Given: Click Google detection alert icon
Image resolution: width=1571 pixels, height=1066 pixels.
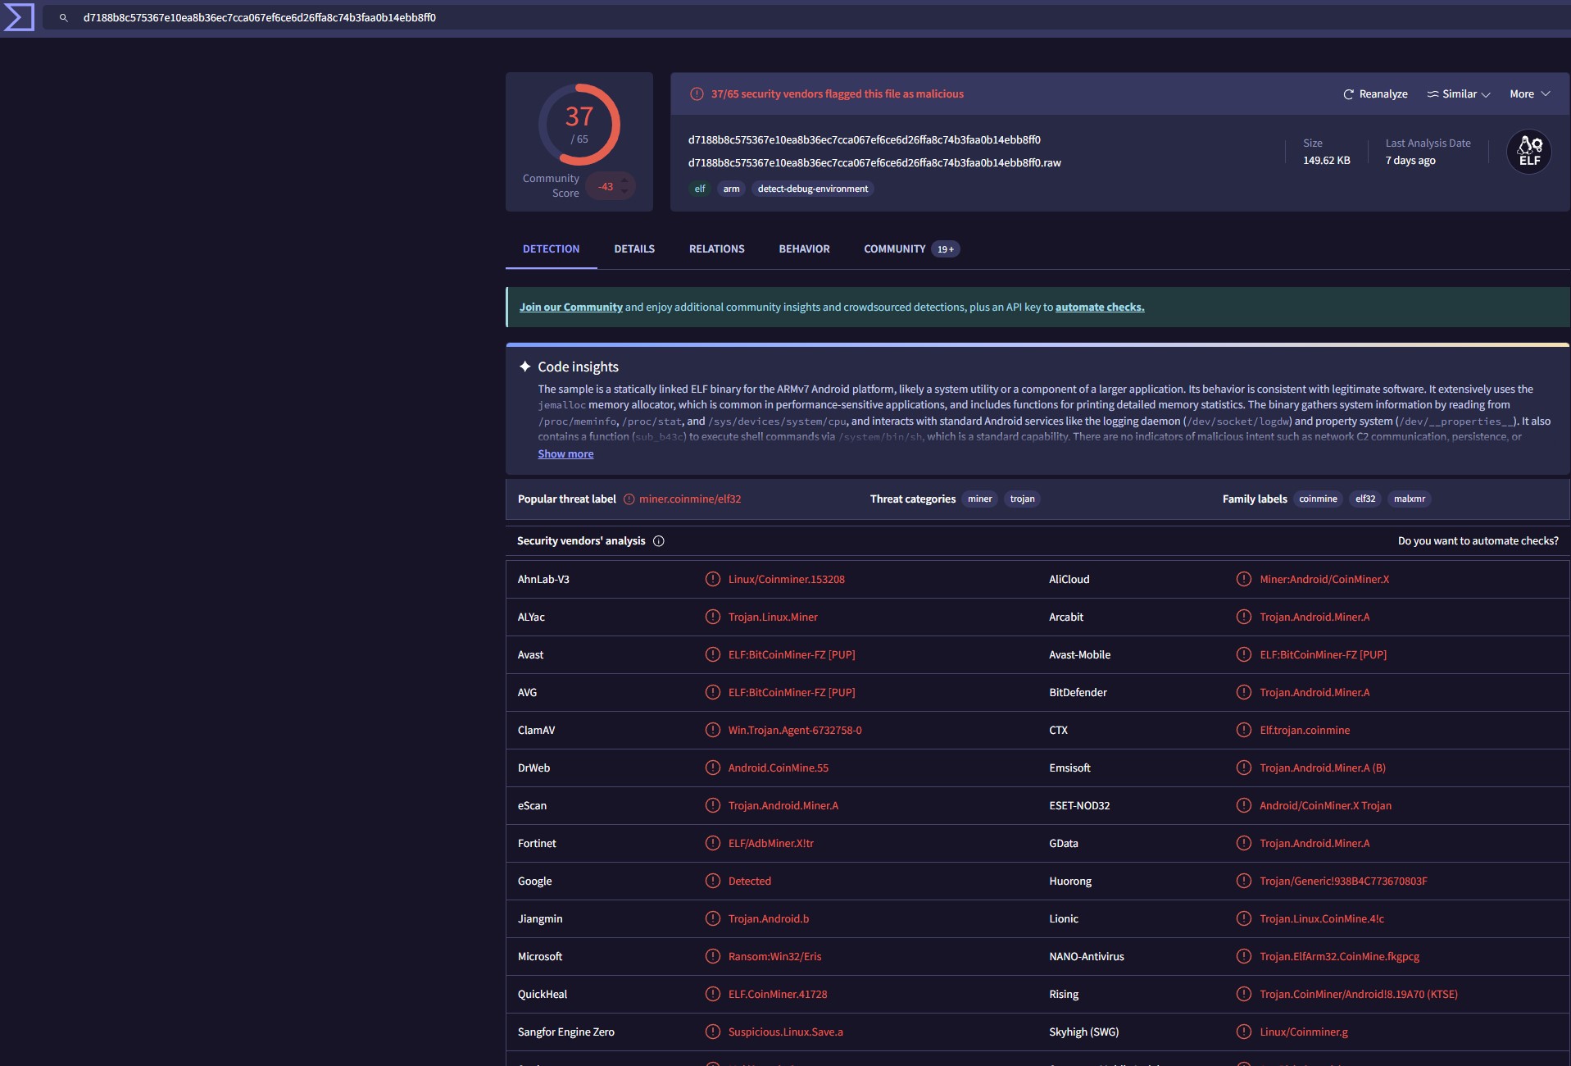Looking at the screenshot, I should (x=713, y=881).
